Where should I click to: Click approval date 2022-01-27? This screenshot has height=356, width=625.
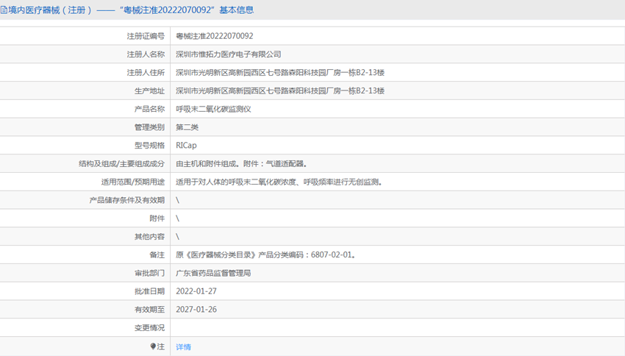196,291
